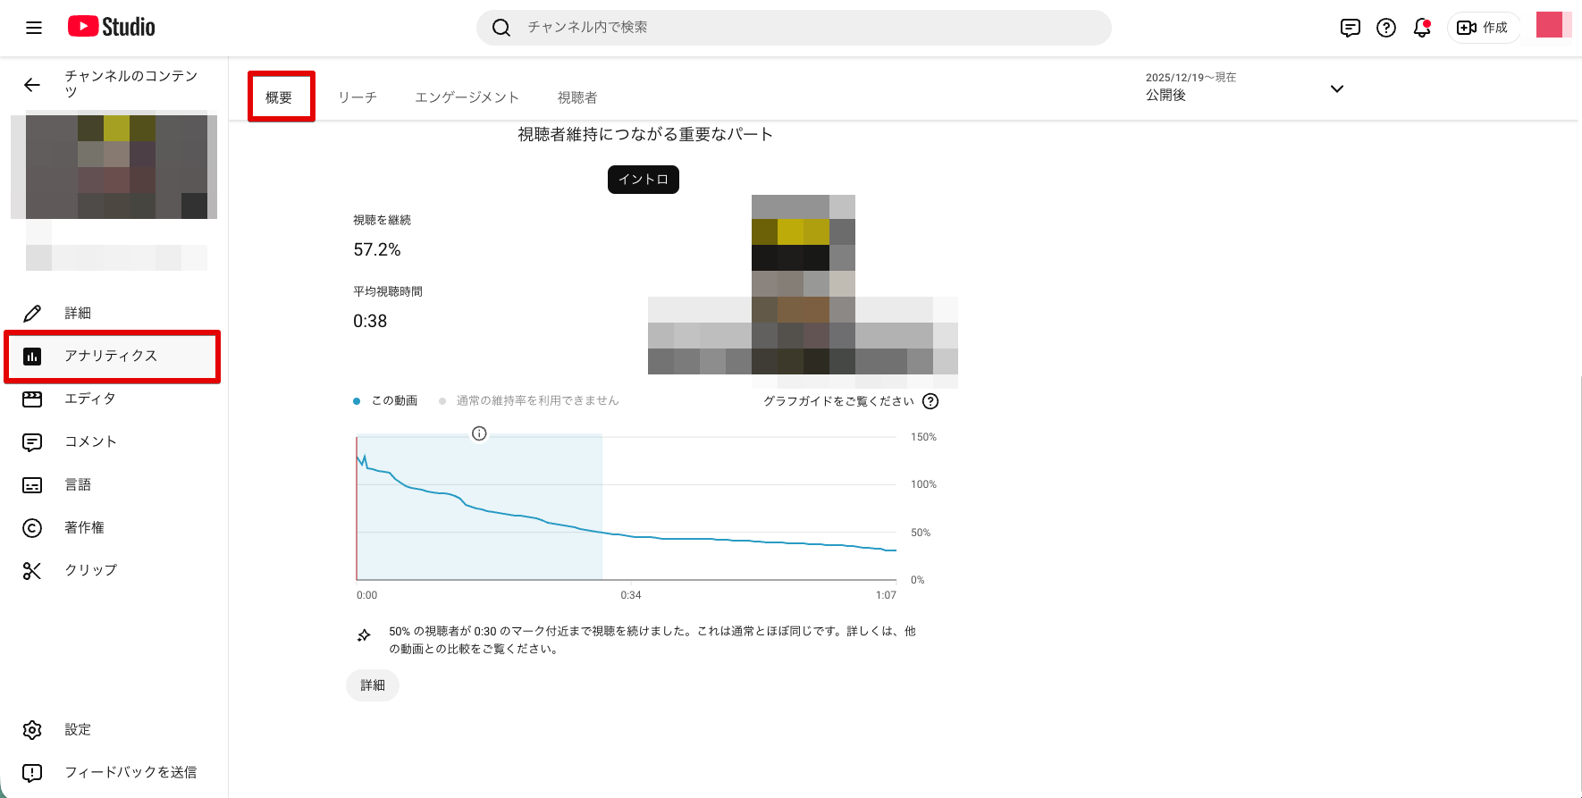Open the send feedback comment icon in header

pos(1350,28)
